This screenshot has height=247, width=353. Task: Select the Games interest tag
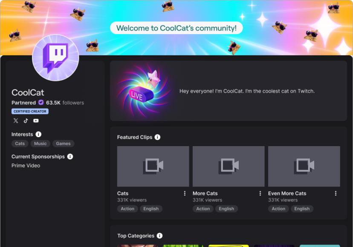click(x=63, y=144)
